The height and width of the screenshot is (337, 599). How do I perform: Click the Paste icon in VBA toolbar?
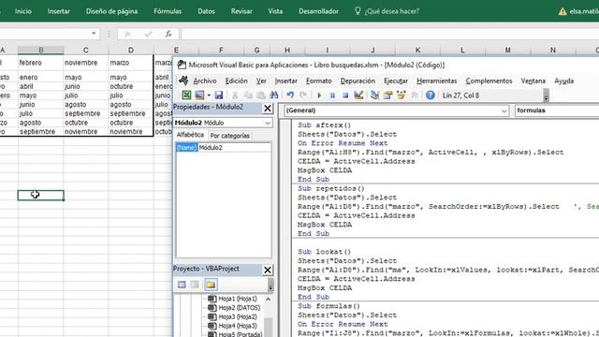tap(261, 95)
